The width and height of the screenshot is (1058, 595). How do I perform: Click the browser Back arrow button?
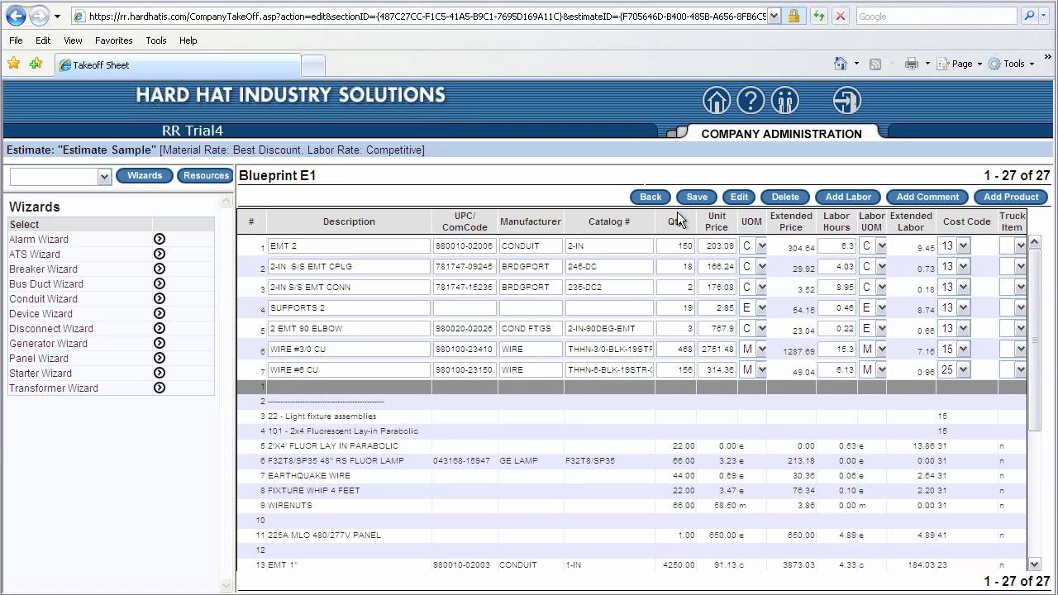15,16
